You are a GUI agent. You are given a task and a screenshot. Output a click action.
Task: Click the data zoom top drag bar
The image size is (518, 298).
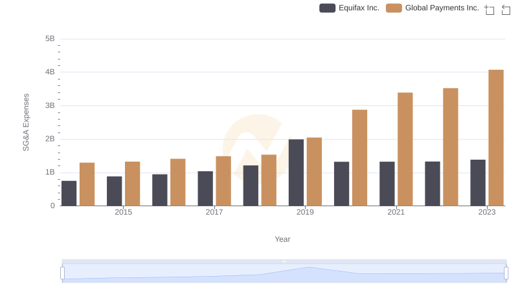[284, 261]
